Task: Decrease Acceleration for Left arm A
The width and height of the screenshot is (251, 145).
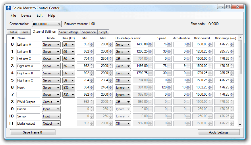Action: tap(188, 46)
